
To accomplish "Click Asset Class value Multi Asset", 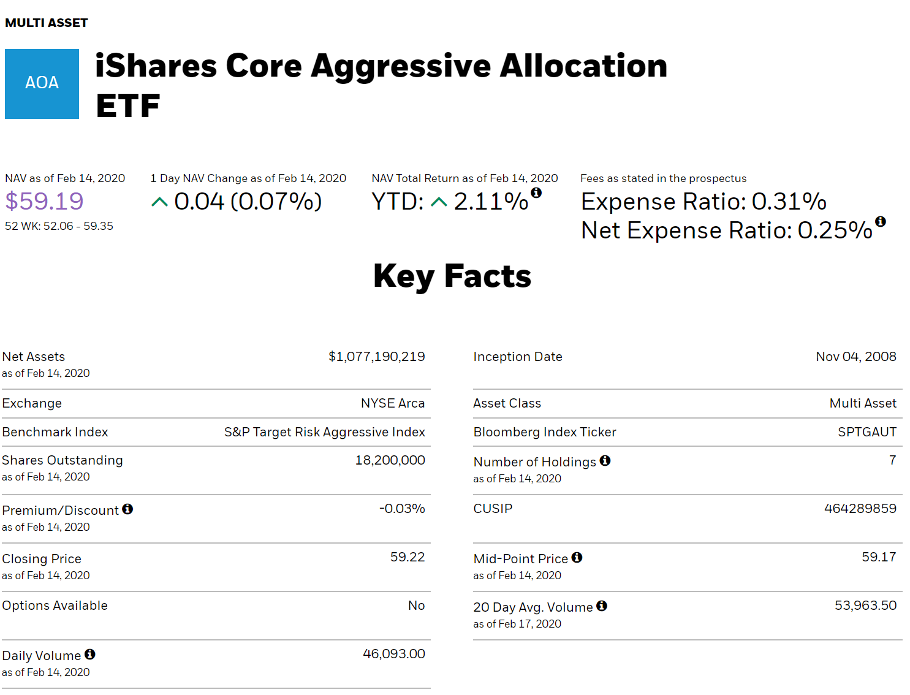I will 863,403.
